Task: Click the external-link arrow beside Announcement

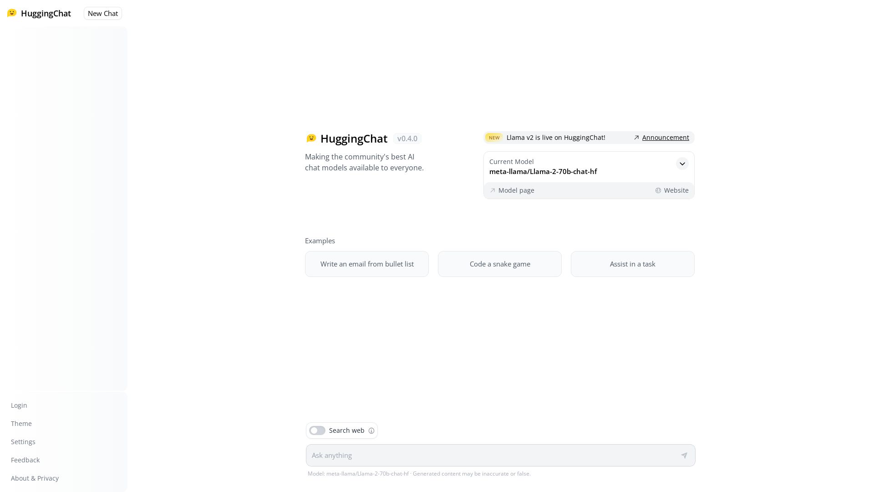Action: click(x=636, y=138)
